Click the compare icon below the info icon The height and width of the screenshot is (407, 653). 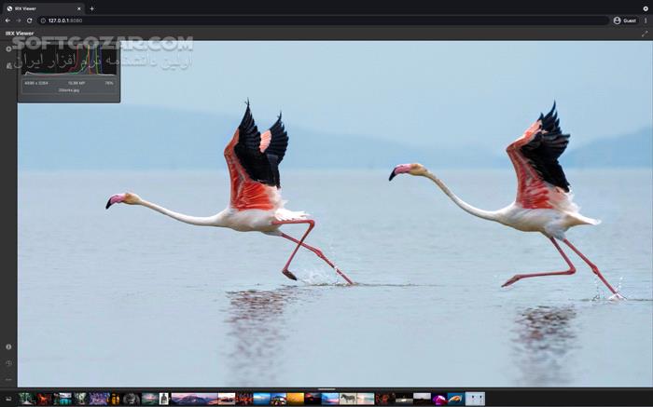pyautogui.click(x=8, y=363)
